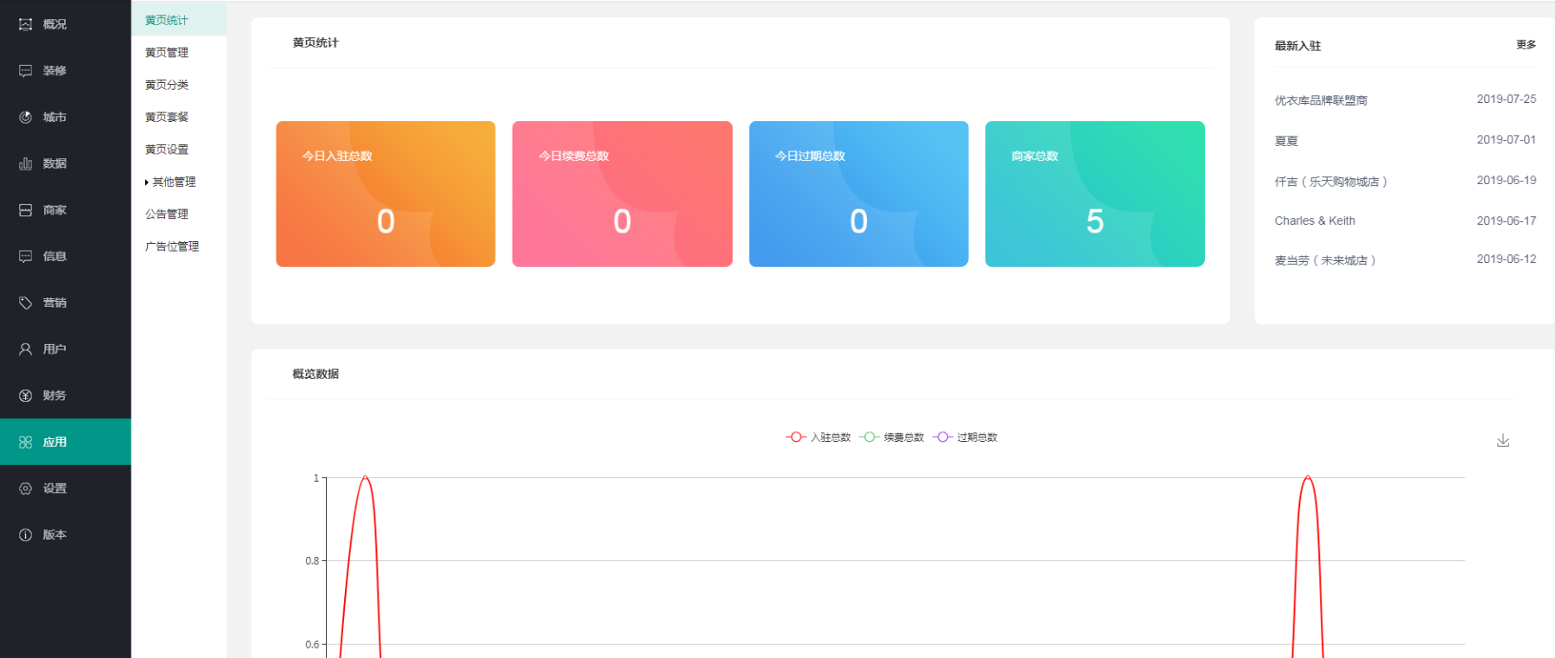Open 公告管理 menu item
Screen dimensions: 1555x658
pos(167,214)
